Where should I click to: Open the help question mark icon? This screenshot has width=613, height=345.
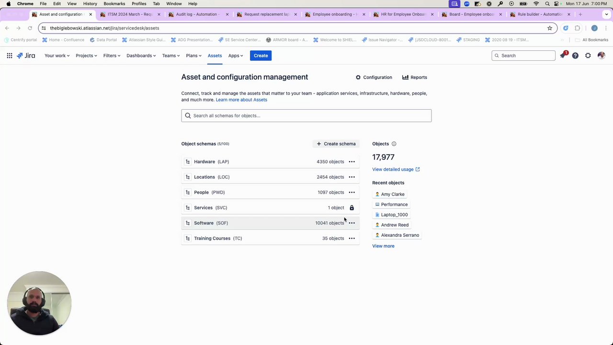tap(575, 56)
